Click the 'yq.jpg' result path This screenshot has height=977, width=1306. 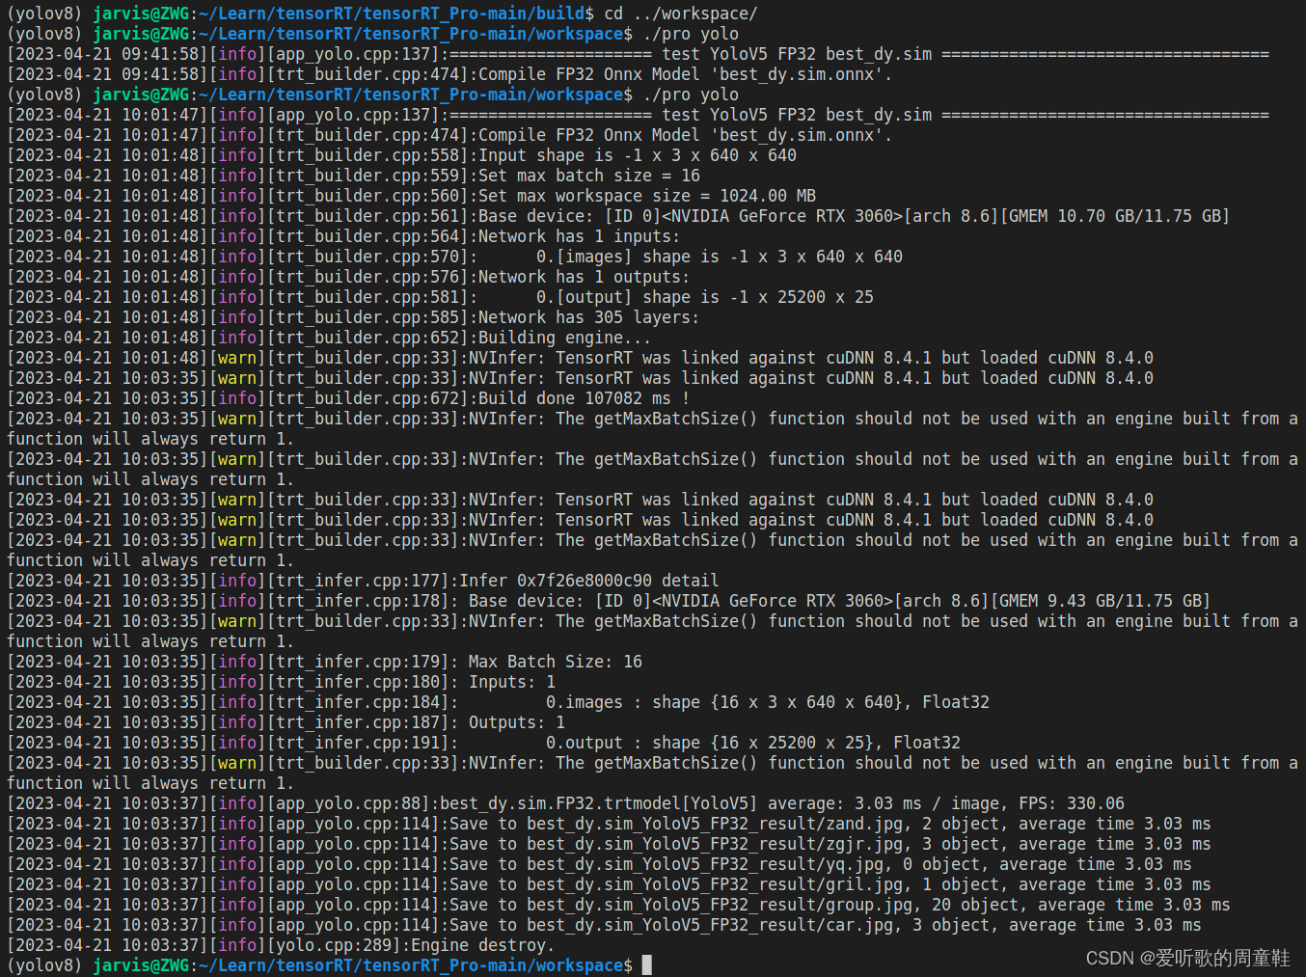pos(705,864)
